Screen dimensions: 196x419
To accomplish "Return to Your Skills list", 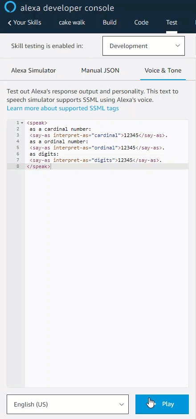I will pos(27,22).
